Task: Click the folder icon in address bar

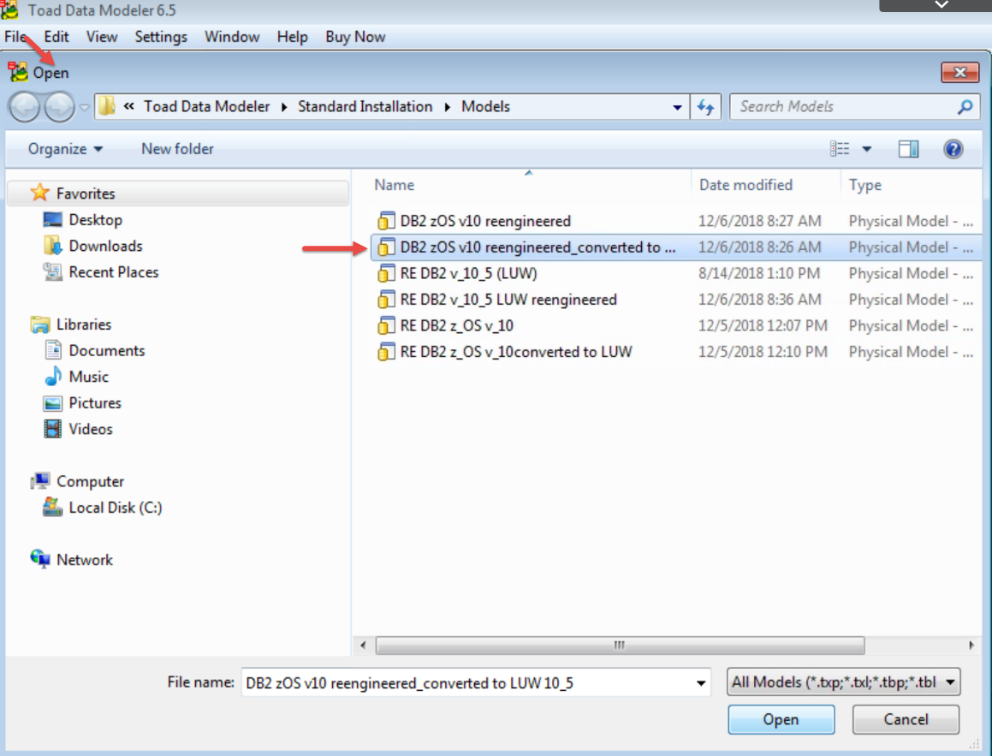Action: pos(107,106)
